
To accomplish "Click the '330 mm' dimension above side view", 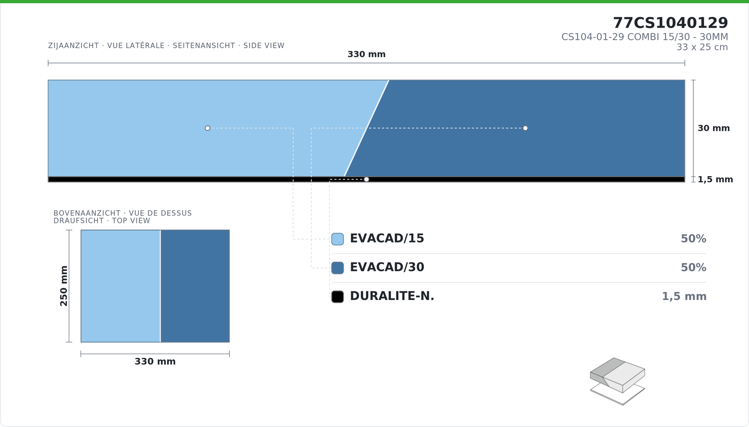I will click(x=367, y=54).
